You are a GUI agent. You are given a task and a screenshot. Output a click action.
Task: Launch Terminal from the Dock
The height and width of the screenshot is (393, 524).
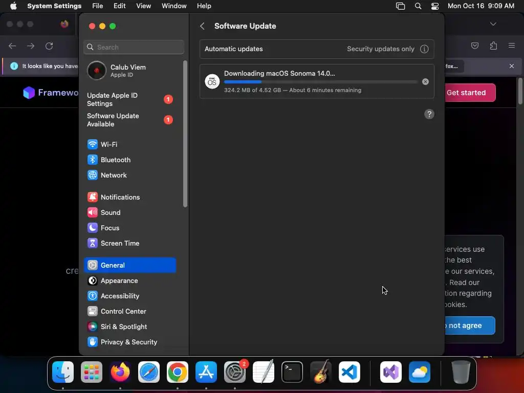point(292,372)
